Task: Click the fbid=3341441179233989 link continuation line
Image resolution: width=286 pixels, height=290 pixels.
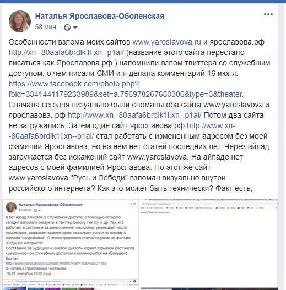Action: click(126, 94)
